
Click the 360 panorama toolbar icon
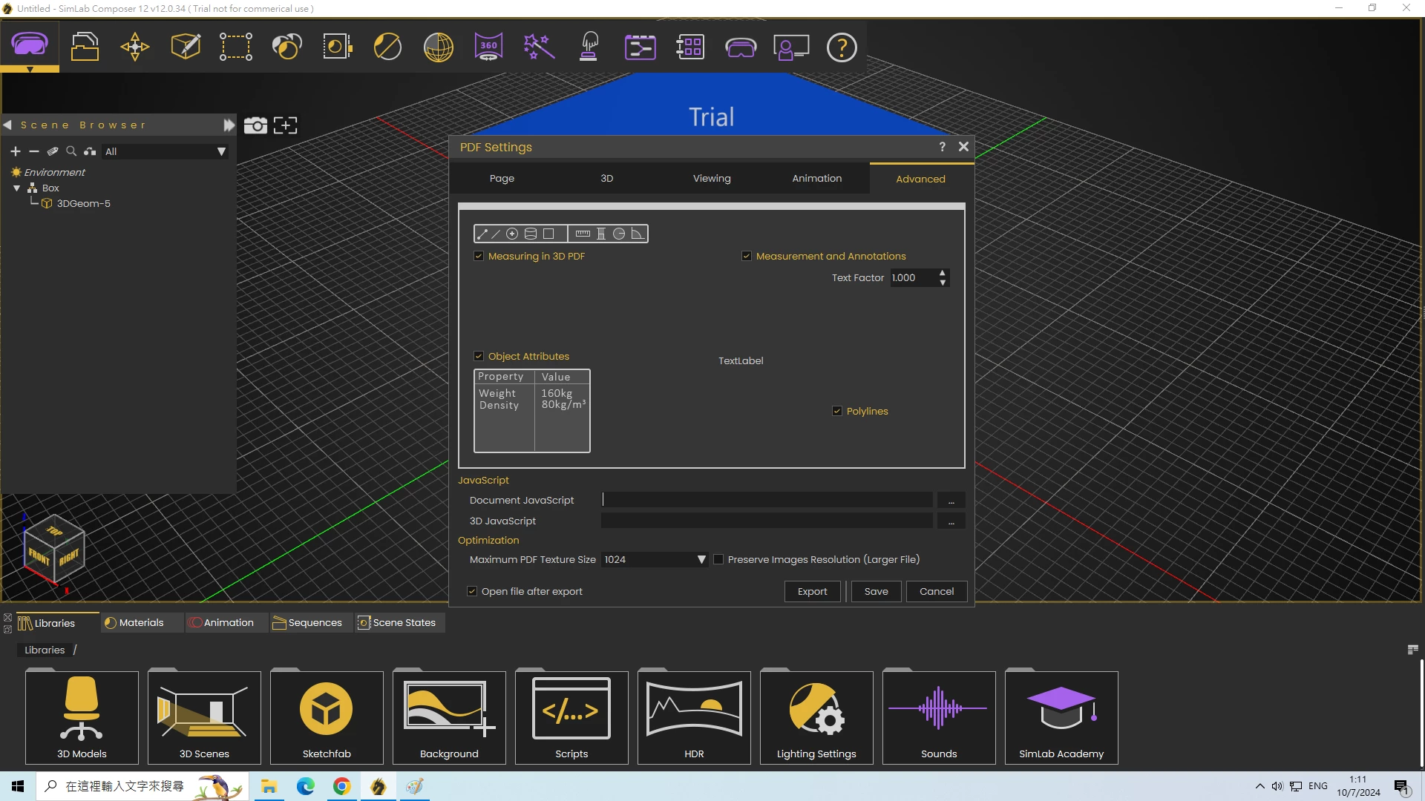[x=488, y=47]
